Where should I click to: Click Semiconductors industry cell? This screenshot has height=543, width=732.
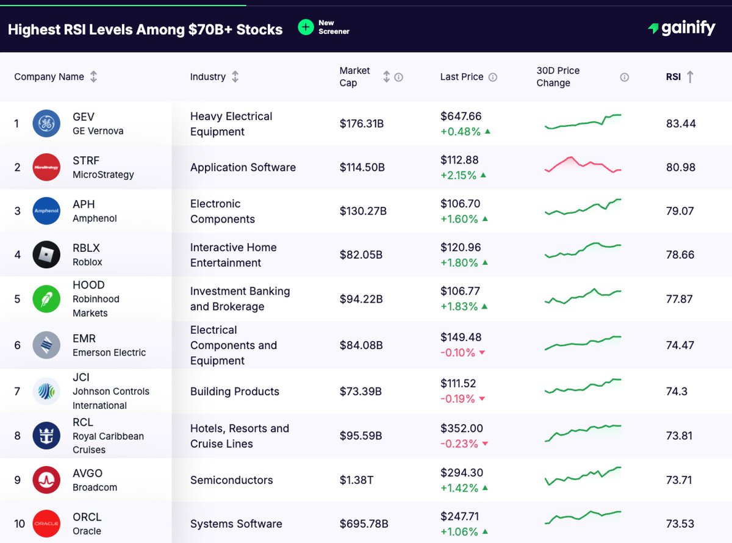click(x=232, y=480)
